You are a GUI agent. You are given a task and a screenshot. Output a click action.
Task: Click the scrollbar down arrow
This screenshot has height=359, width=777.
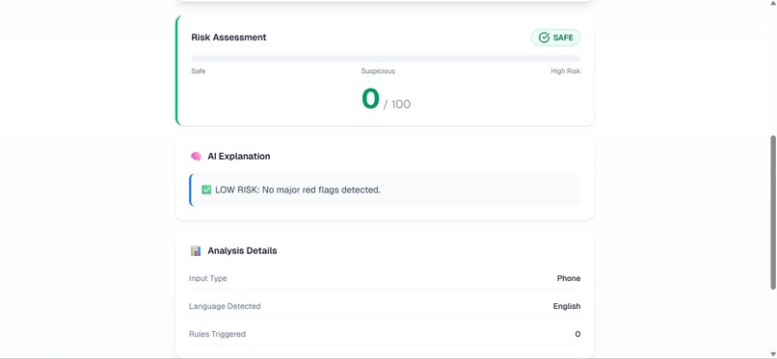click(772, 353)
